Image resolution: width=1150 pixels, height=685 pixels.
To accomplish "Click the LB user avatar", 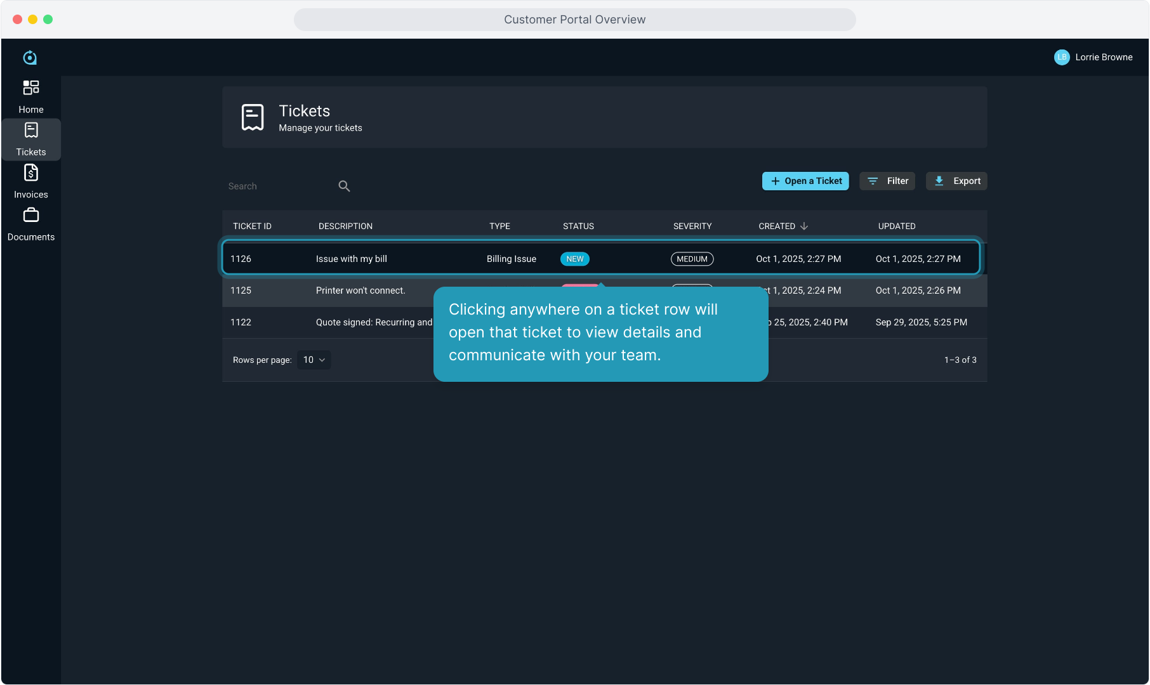I will [x=1061, y=57].
